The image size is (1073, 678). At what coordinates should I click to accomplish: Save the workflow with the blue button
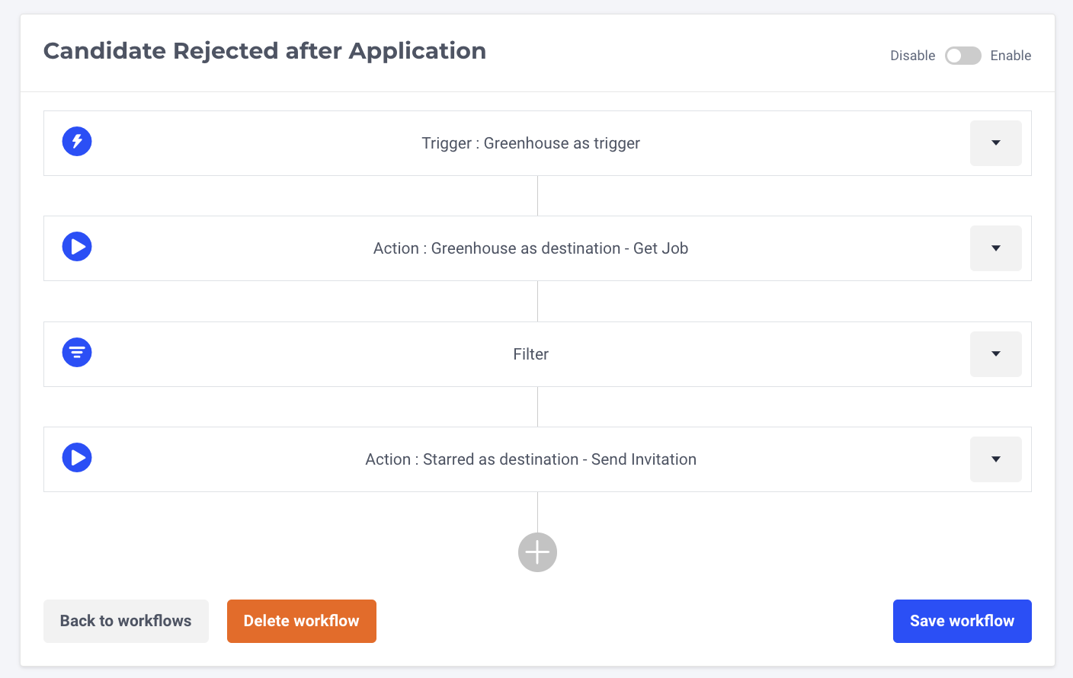[x=962, y=621]
